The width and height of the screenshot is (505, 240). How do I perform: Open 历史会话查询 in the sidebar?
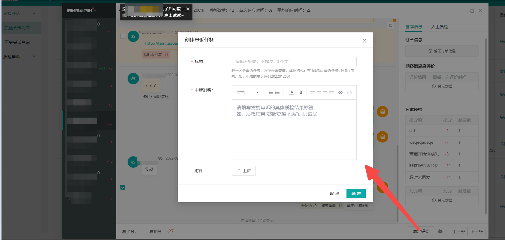(17, 42)
